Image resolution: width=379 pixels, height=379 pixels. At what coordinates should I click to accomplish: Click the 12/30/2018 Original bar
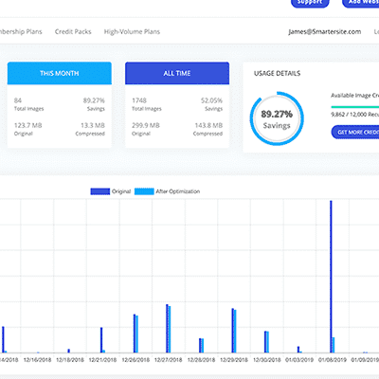pyautogui.click(x=265, y=342)
